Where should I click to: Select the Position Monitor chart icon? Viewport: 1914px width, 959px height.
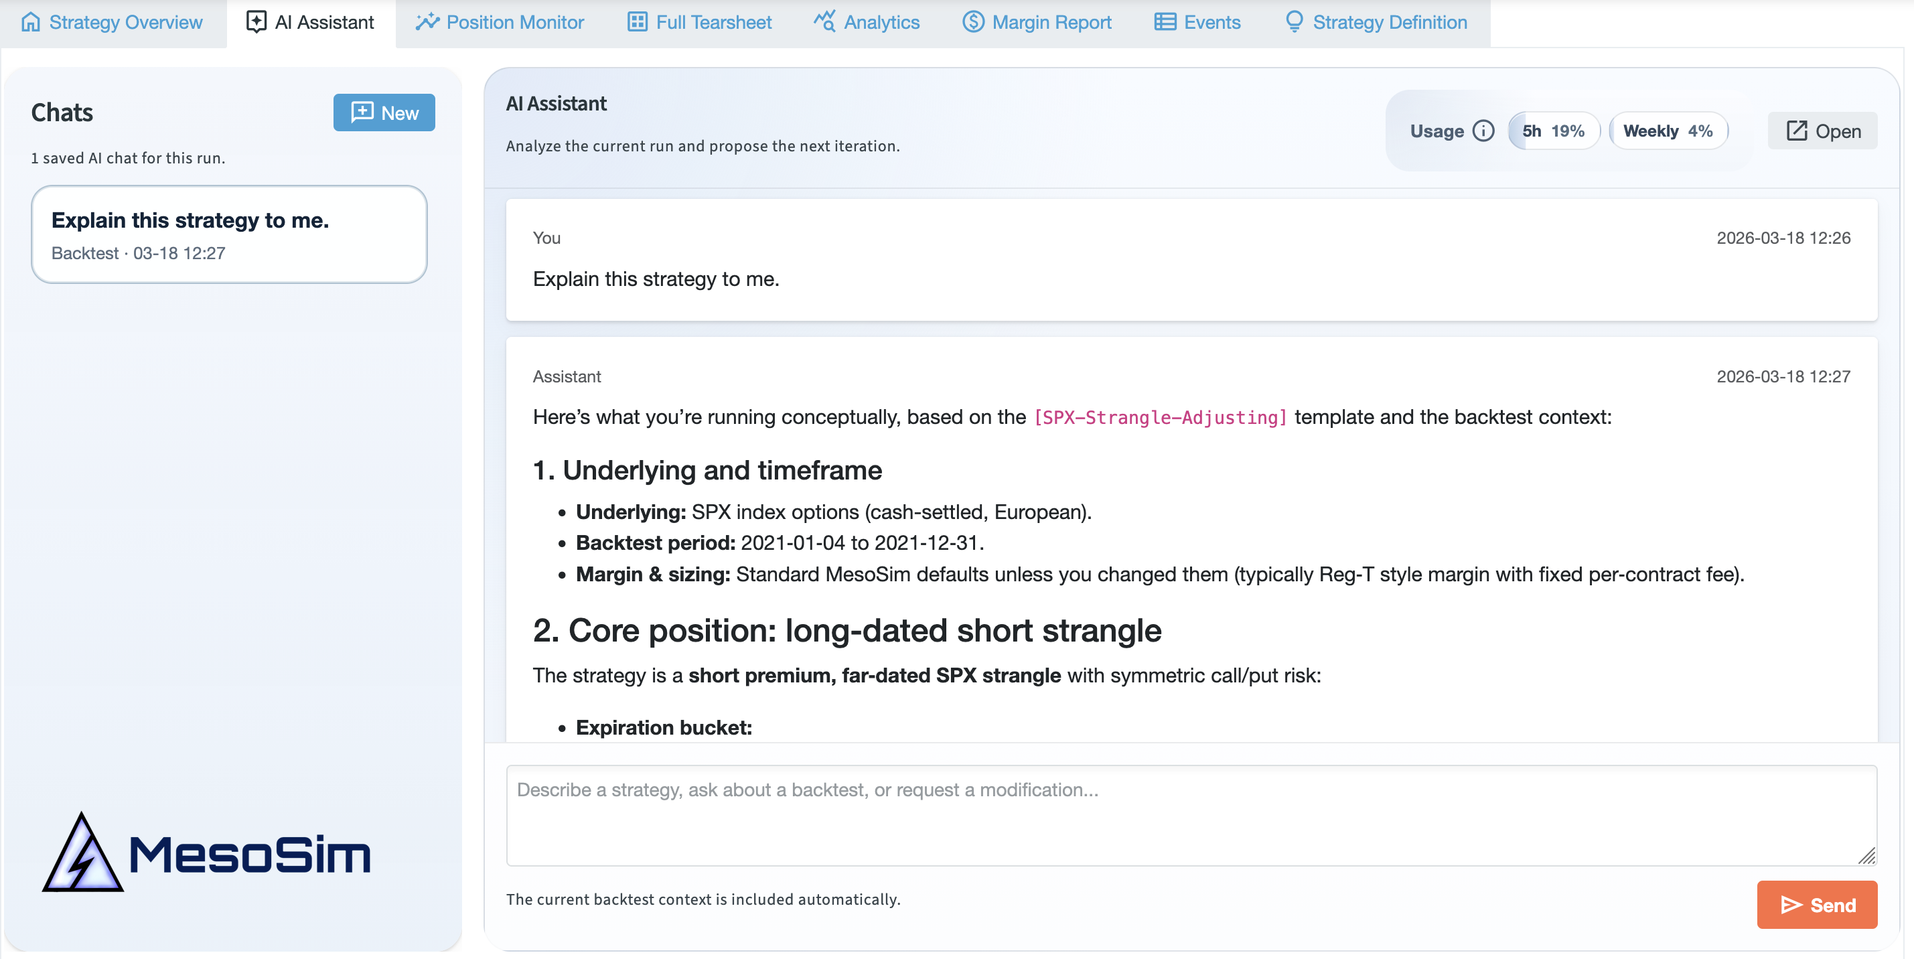tap(428, 22)
